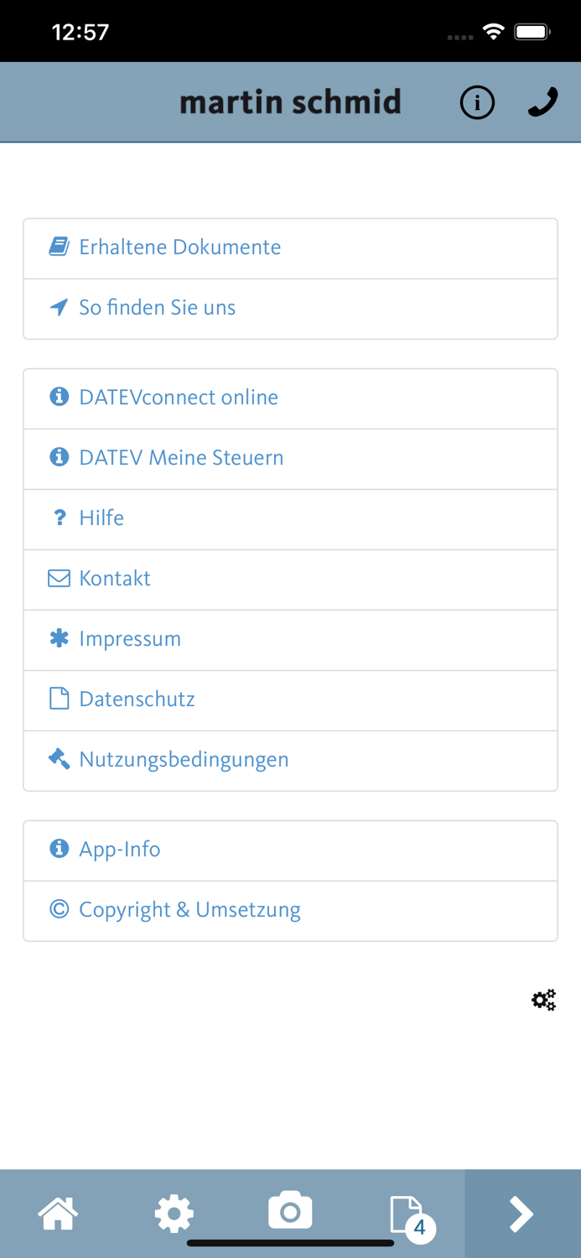The image size is (581, 1258).
Task: Open the home icon in bottom bar
Action: (x=58, y=1214)
